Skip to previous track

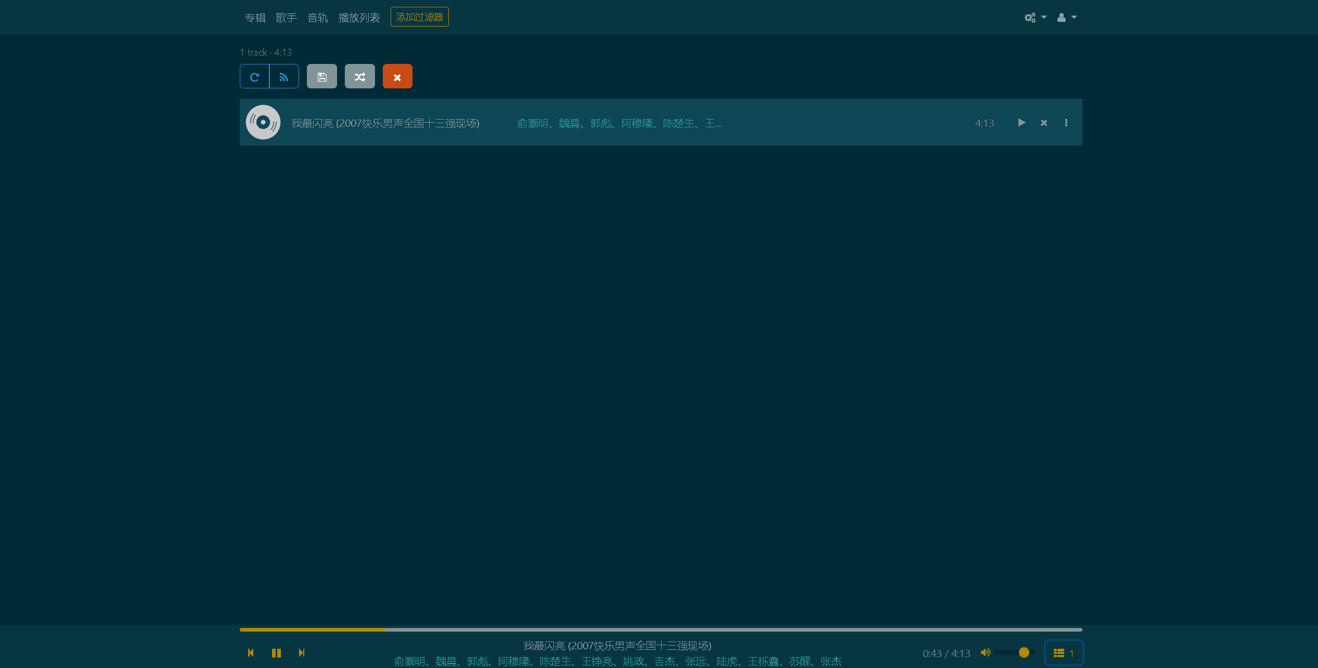tap(251, 653)
